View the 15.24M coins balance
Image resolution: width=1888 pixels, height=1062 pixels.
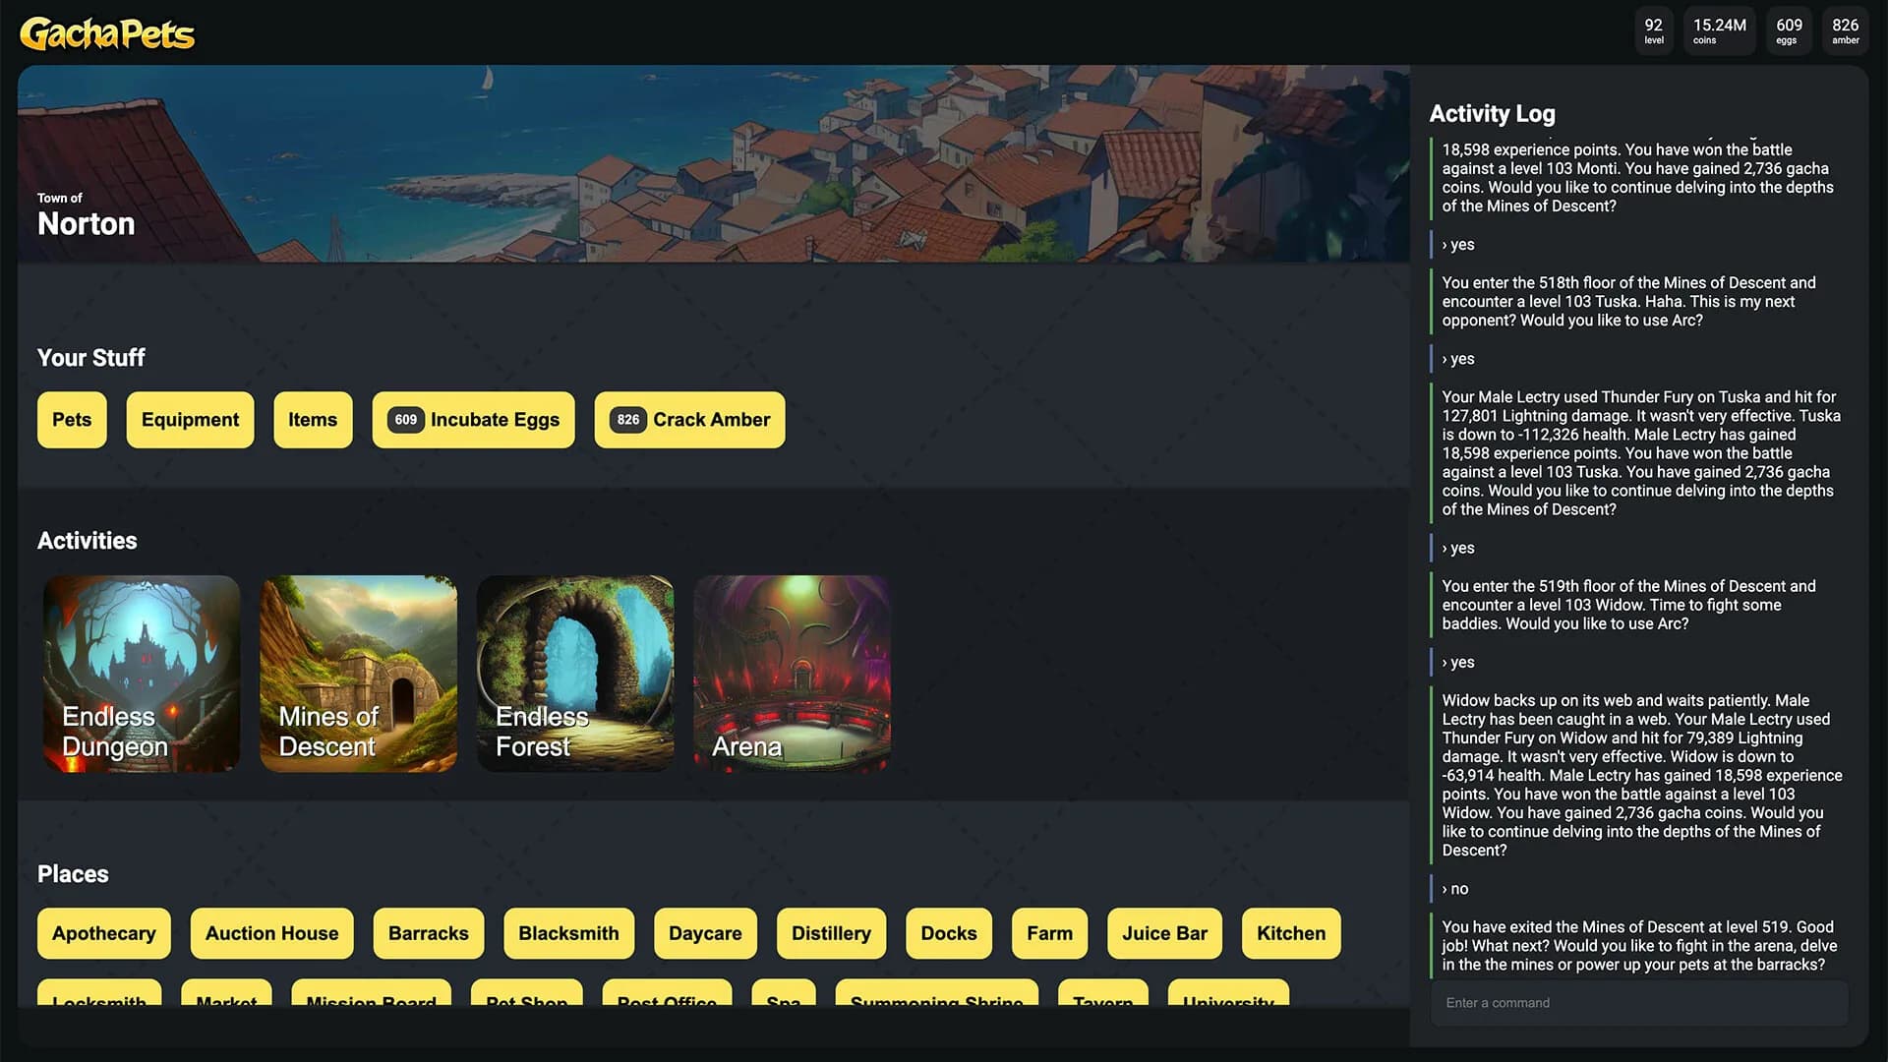(x=1719, y=31)
